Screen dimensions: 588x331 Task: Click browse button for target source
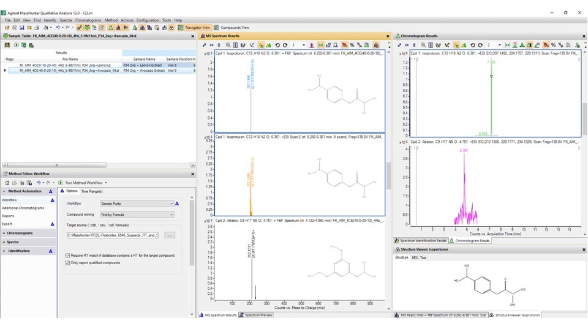tap(170, 235)
